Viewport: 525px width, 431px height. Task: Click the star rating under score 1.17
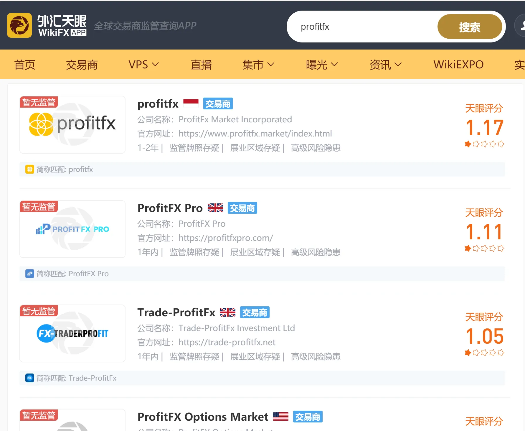484,144
